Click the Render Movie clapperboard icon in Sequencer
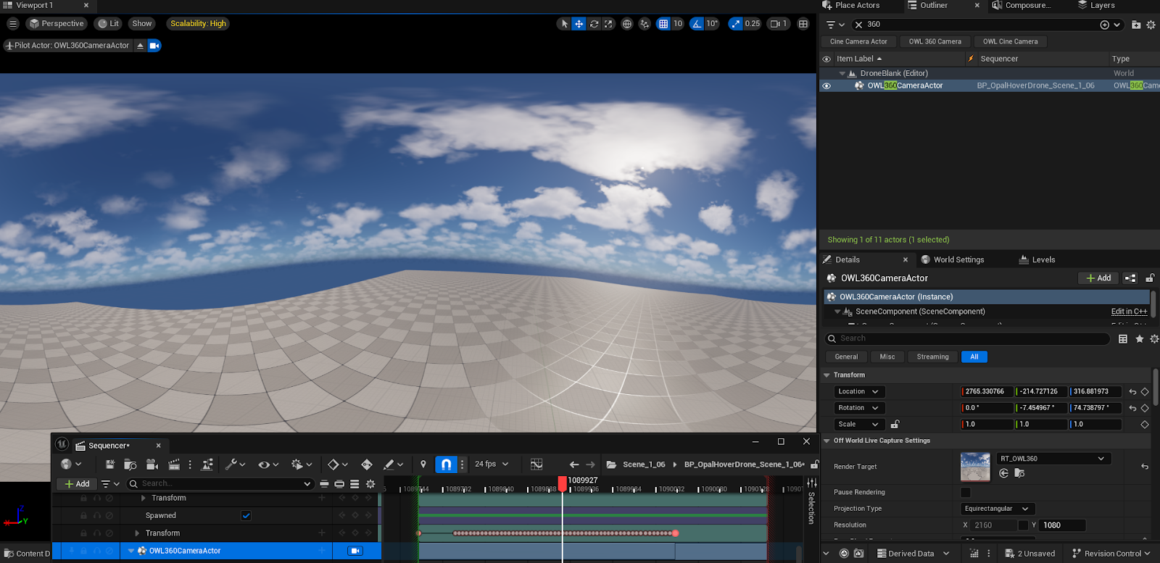 pos(174,464)
